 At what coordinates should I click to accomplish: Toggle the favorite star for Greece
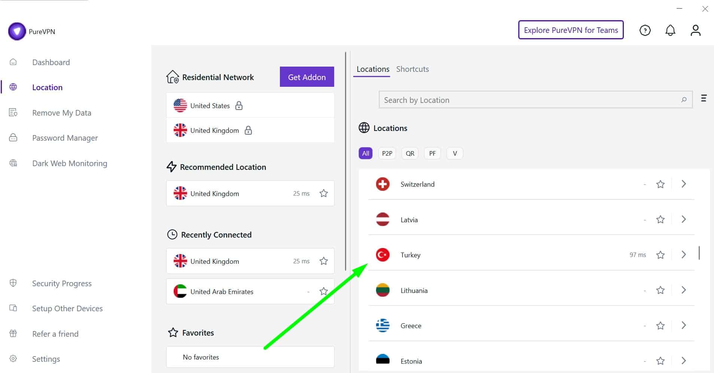pos(660,325)
